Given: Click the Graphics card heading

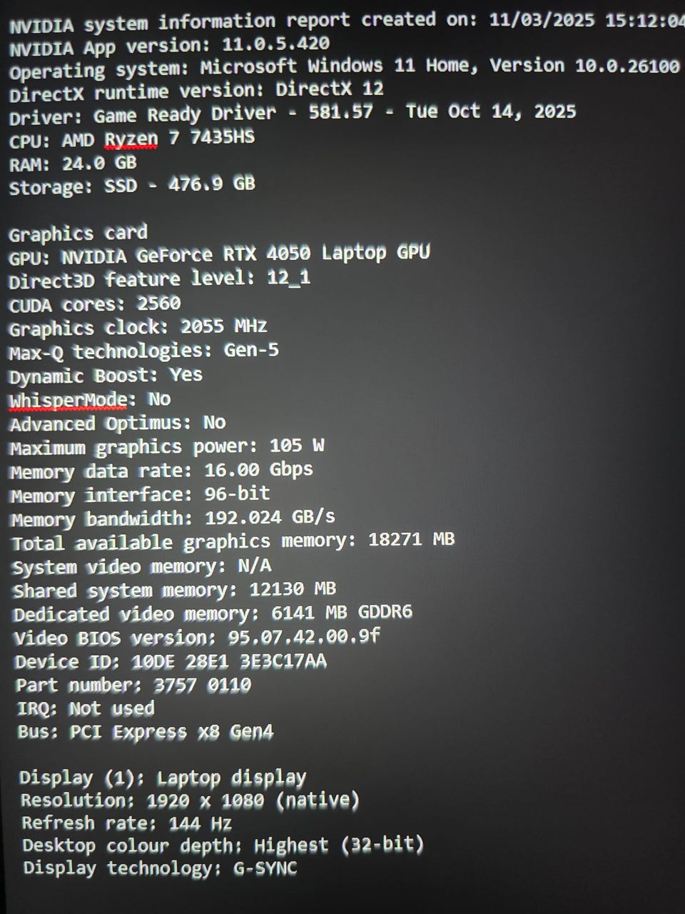Looking at the screenshot, I should pos(78,233).
